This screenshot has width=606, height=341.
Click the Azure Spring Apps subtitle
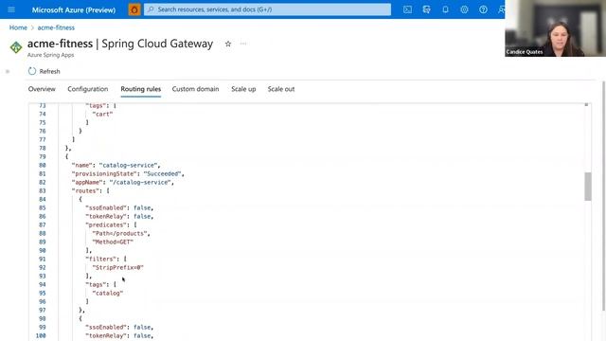click(x=50, y=55)
